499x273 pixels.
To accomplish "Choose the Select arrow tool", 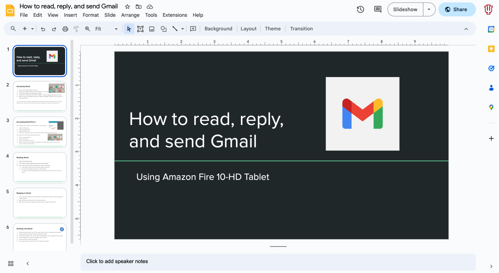I will click(129, 29).
